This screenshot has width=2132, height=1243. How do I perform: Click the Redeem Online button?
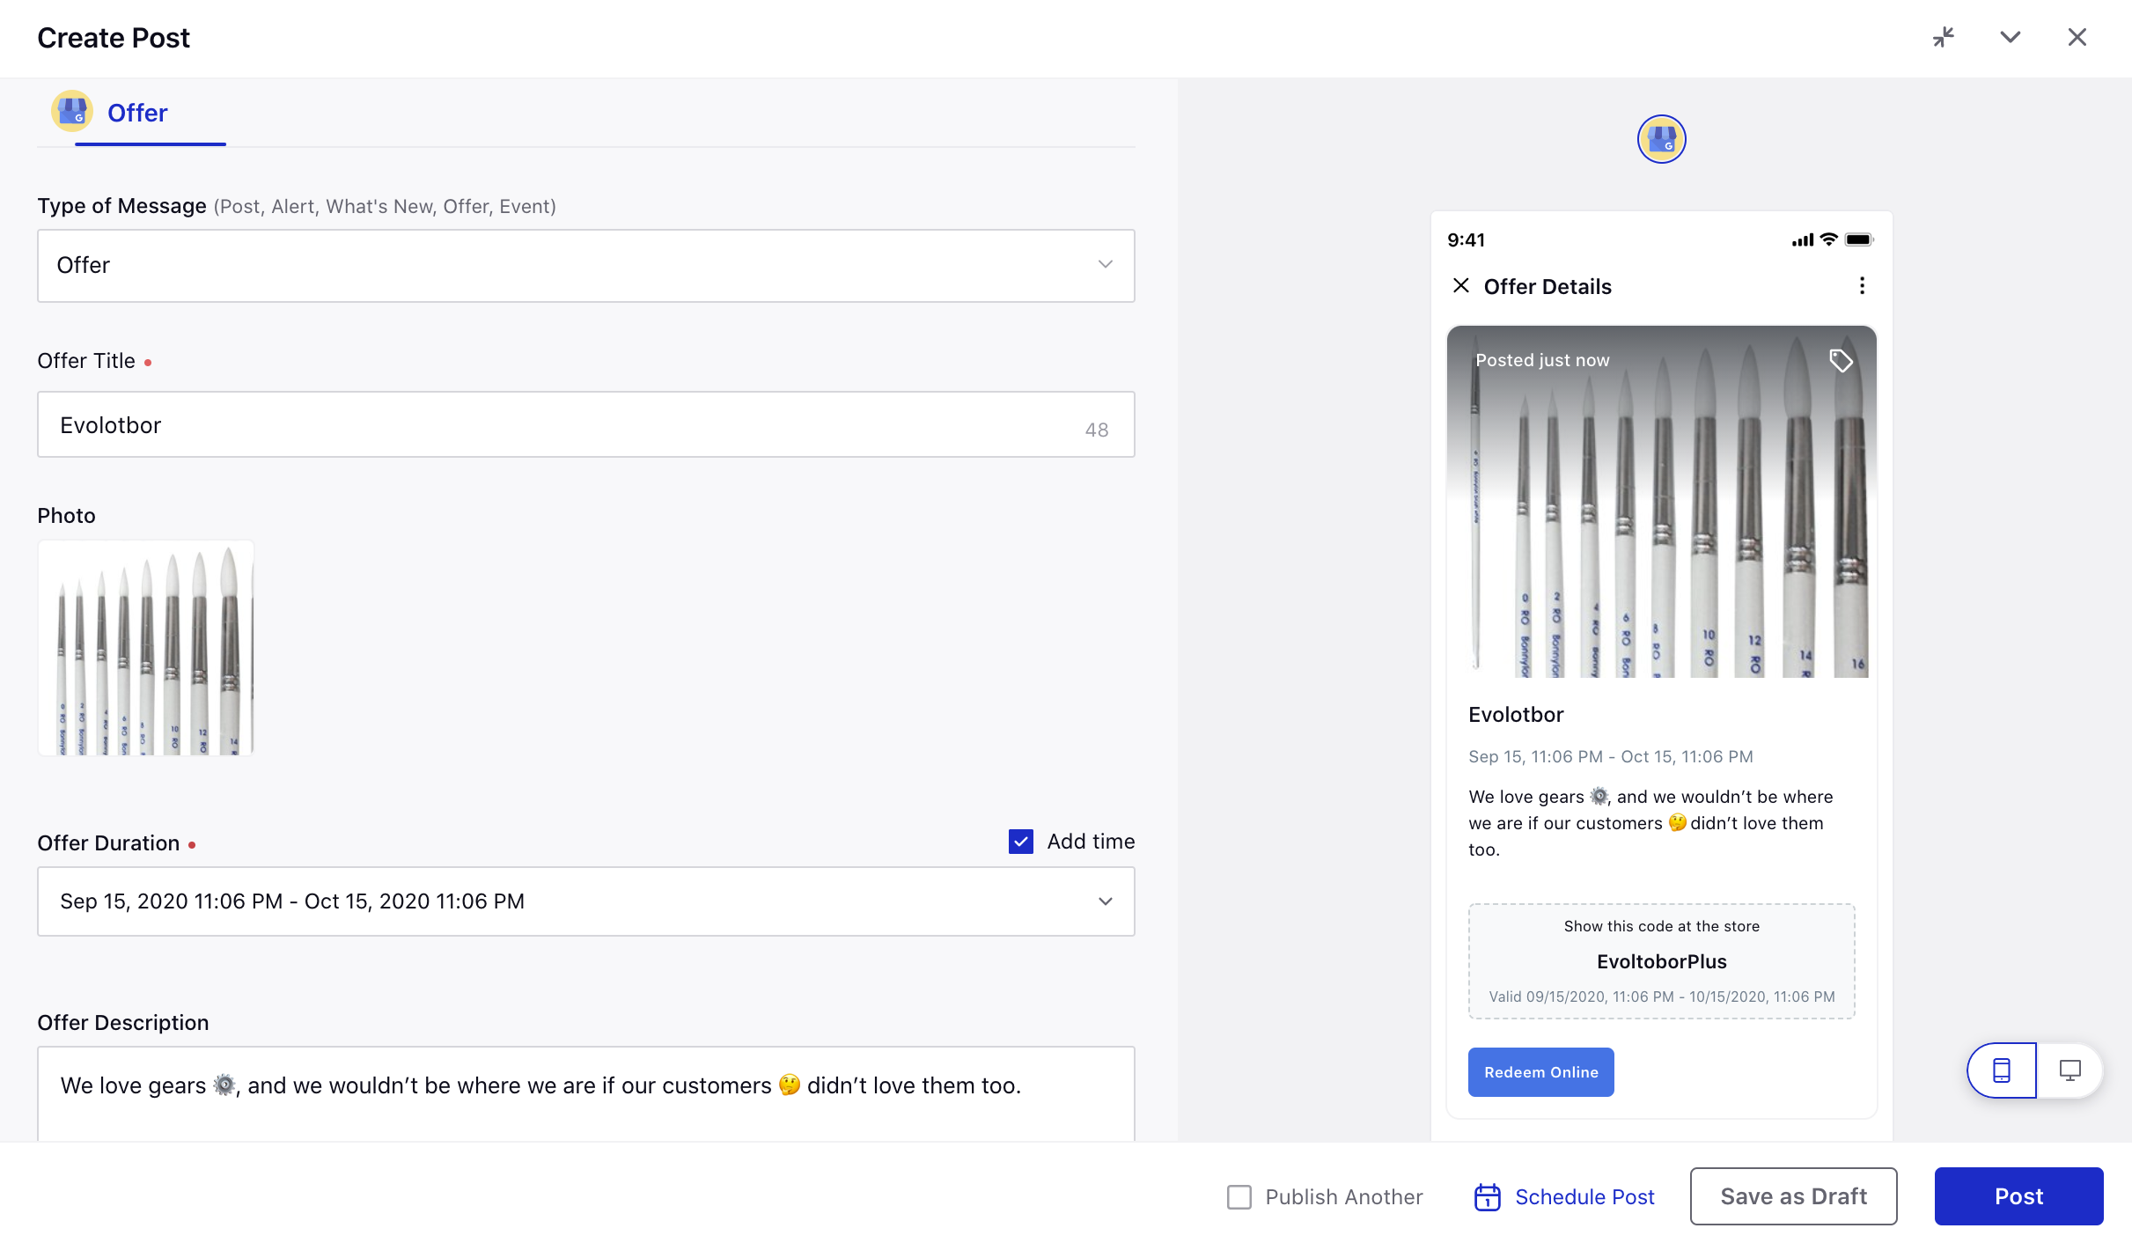(x=1540, y=1071)
